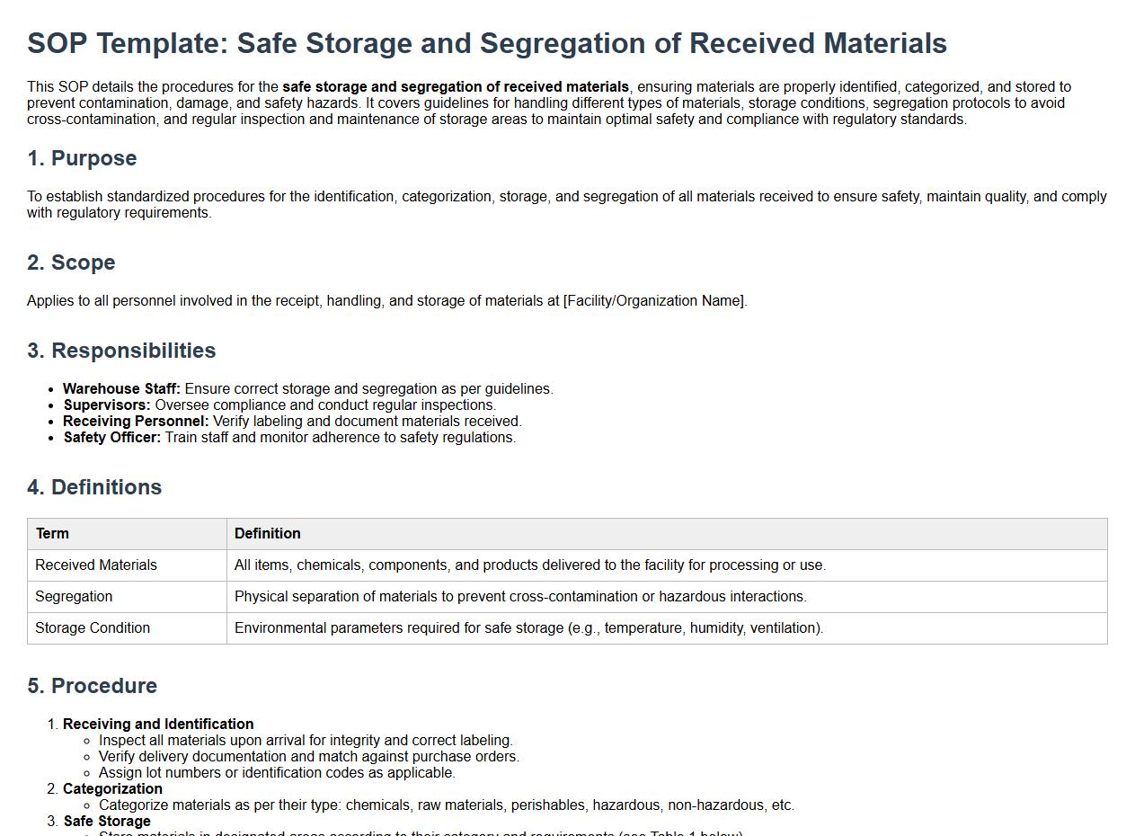Click the '3. Responsibilities' section heading
Image resolution: width=1135 pixels, height=836 pixels.
121,351
